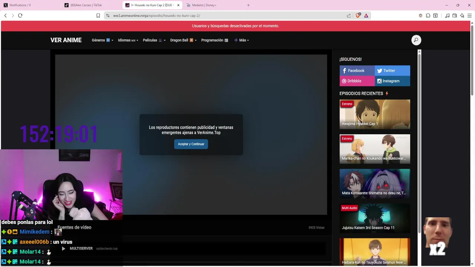Expand the Géneros dropdown menu

(102, 40)
